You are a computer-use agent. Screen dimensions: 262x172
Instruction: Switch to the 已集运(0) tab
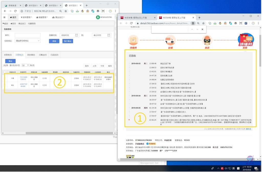(x=43, y=55)
